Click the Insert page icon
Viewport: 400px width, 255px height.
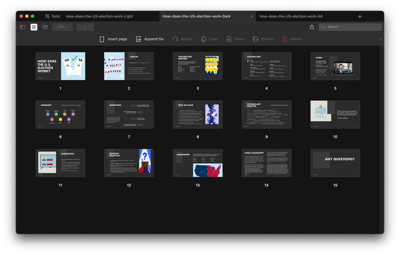(102, 39)
